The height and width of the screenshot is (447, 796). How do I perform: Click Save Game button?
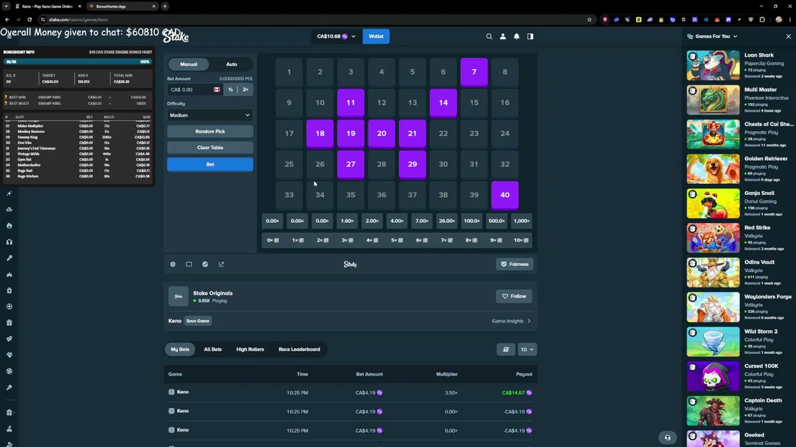[x=198, y=322]
